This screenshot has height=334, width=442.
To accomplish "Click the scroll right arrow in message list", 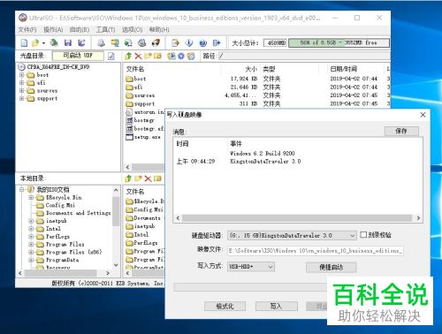I will (418, 218).
